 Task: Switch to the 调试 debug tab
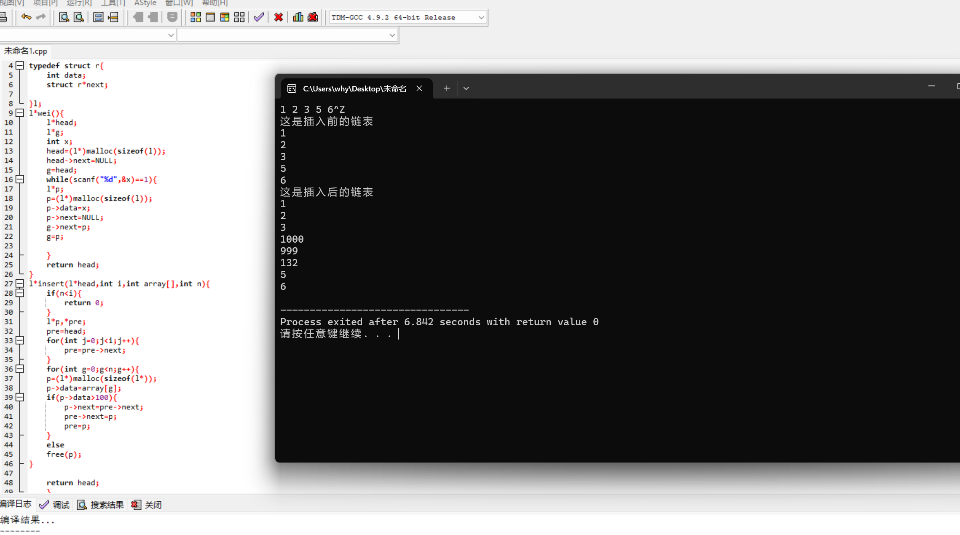coord(54,505)
